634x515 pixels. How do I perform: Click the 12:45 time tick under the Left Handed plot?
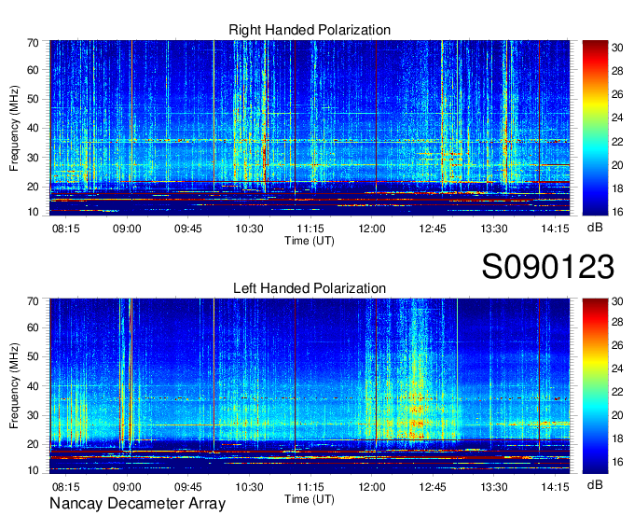[433, 487]
